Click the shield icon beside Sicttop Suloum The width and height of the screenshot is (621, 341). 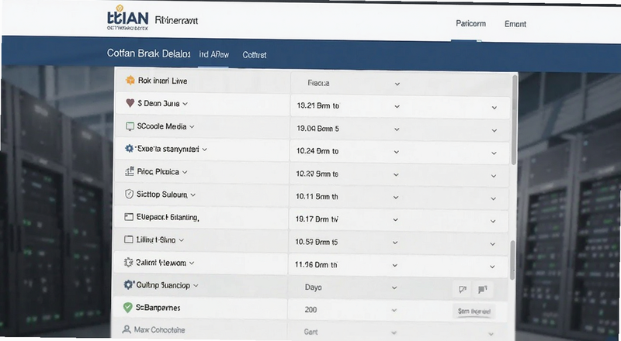[x=129, y=195]
